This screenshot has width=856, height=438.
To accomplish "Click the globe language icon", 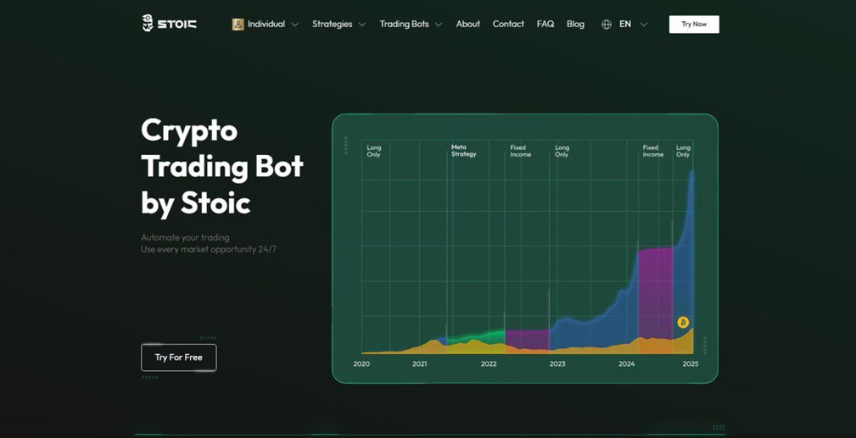I will (x=606, y=25).
